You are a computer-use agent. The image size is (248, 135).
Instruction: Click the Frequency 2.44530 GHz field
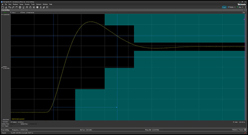[20, 130]
